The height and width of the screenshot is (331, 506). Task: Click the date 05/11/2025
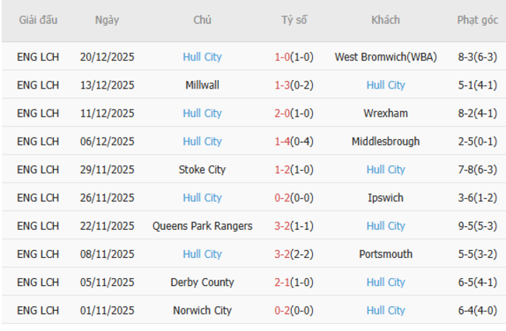click(107, 282)
